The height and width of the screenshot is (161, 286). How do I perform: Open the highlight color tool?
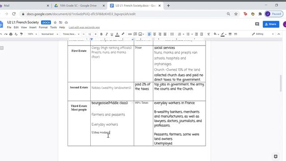[x=123, y=34]
